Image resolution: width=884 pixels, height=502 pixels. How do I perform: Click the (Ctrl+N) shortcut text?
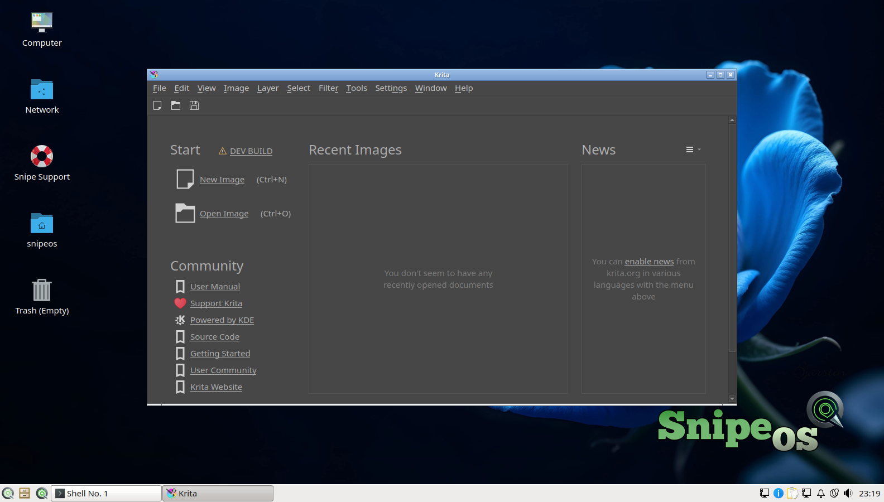272,180
